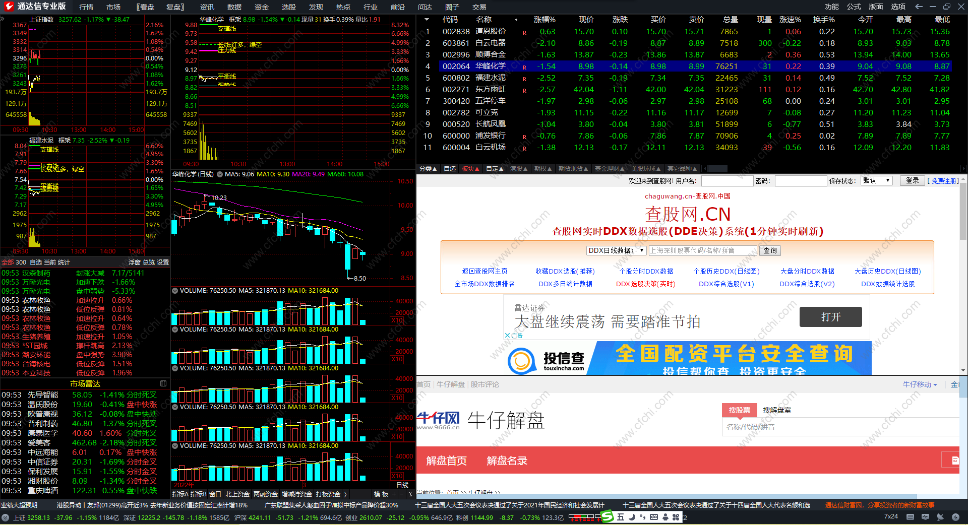Click the scroll-left arrow after the 其它品种 tab
Image resolution: width=968 pixels, height=525 pixels.
tap(704, 169)
